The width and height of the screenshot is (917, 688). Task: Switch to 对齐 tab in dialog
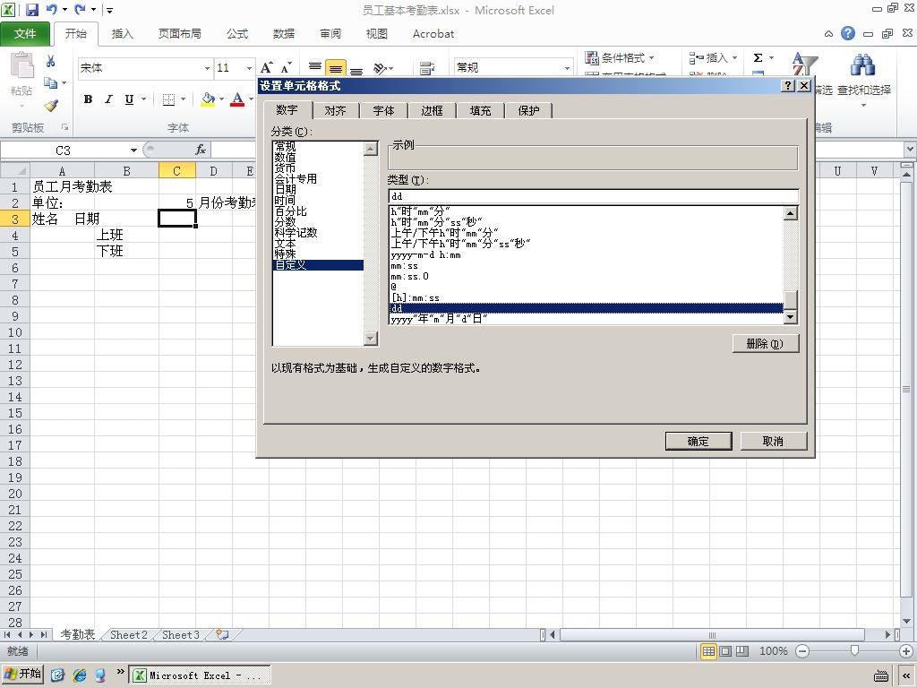coord(336,110)
